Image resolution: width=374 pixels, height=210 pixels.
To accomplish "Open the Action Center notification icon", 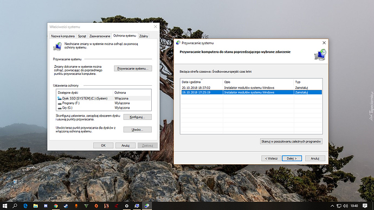I will pyautogui.click(x=365, y=206).
